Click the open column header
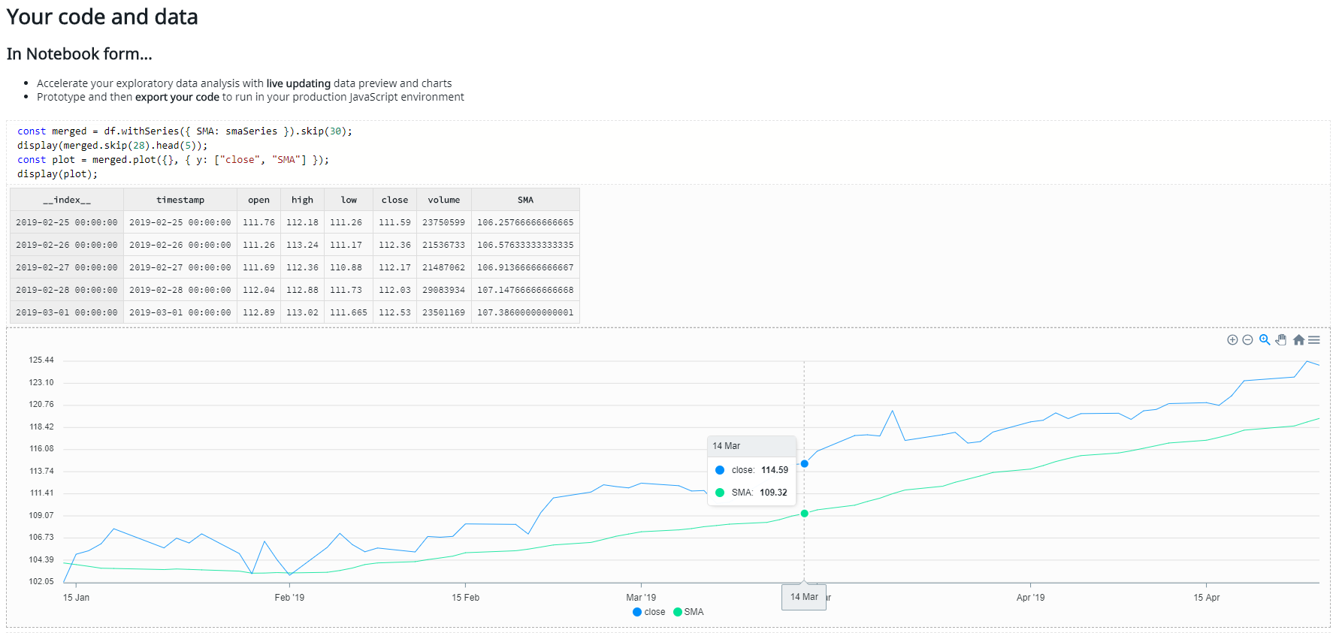The width and height of the screenshot is (1336, 633). (258, 200)
